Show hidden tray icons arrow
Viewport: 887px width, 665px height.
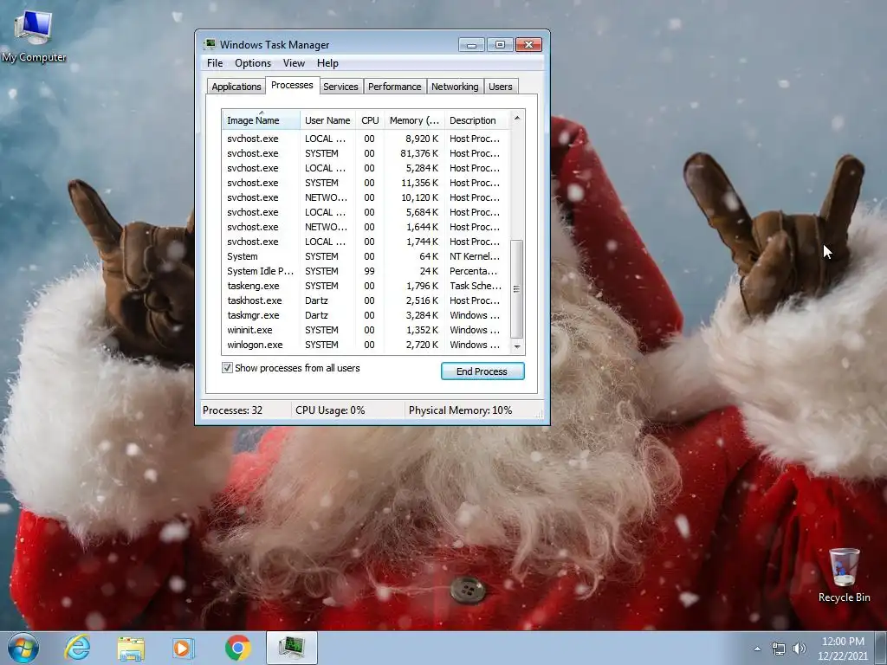[x=757, y=649]
